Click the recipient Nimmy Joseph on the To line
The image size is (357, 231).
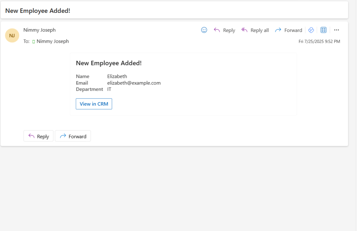[x=53, y=41]
